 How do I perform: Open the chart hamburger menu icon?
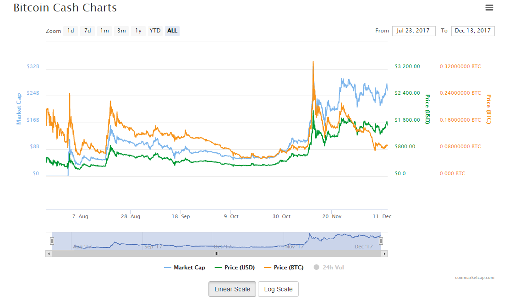click(x=489, y=7)
